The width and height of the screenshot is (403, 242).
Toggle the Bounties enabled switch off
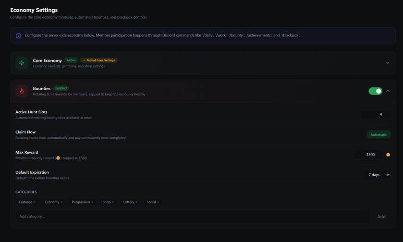coord(375,91)
